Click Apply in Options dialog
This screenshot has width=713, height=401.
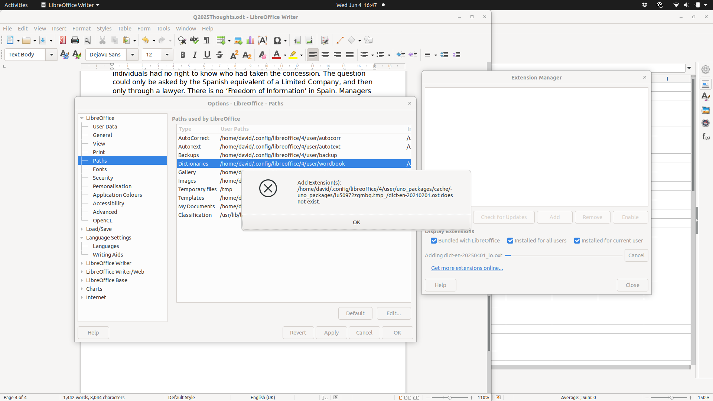(x=331, y=333)
